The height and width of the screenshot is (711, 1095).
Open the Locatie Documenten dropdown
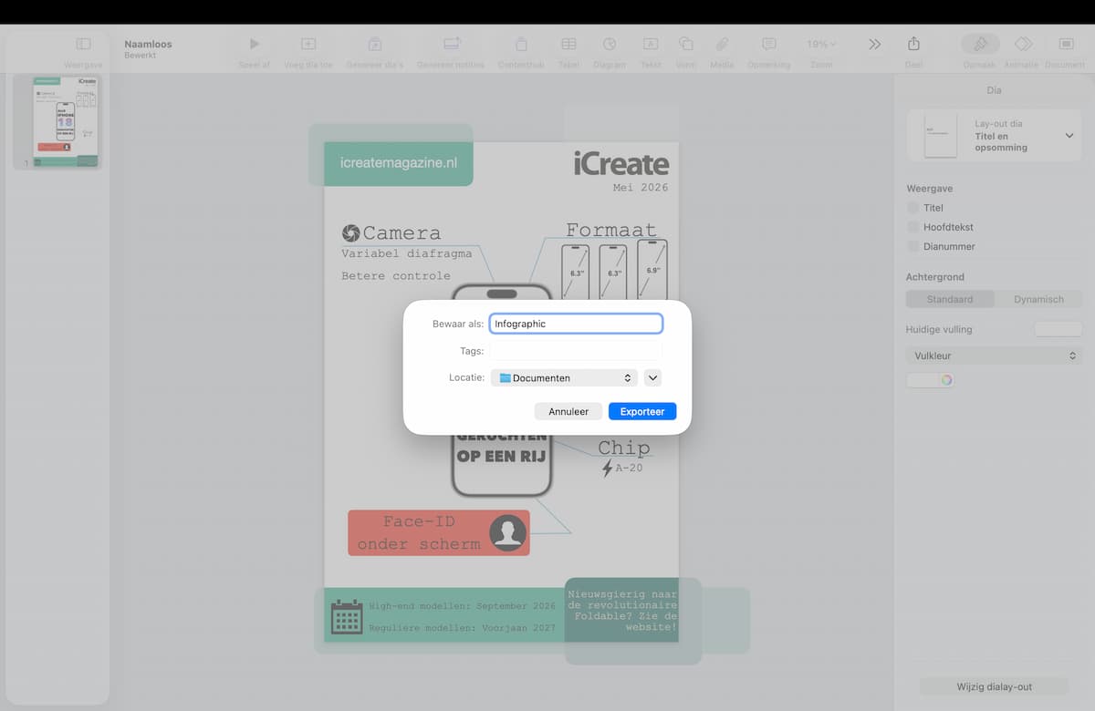click(564, 377)
